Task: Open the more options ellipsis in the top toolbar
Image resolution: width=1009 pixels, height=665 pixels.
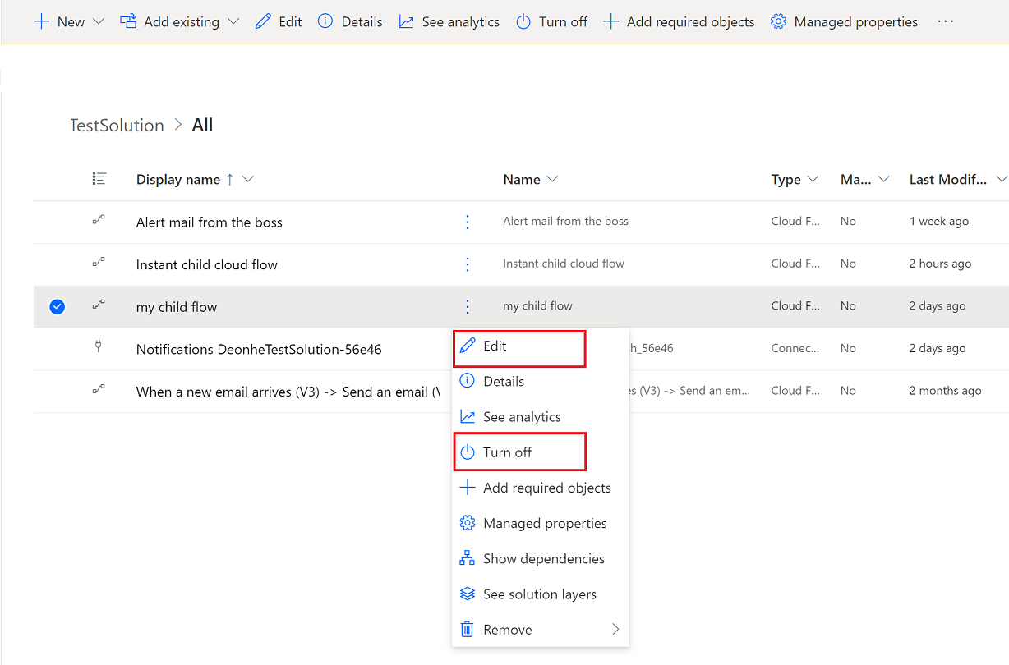Action: [x=946, y=22]
